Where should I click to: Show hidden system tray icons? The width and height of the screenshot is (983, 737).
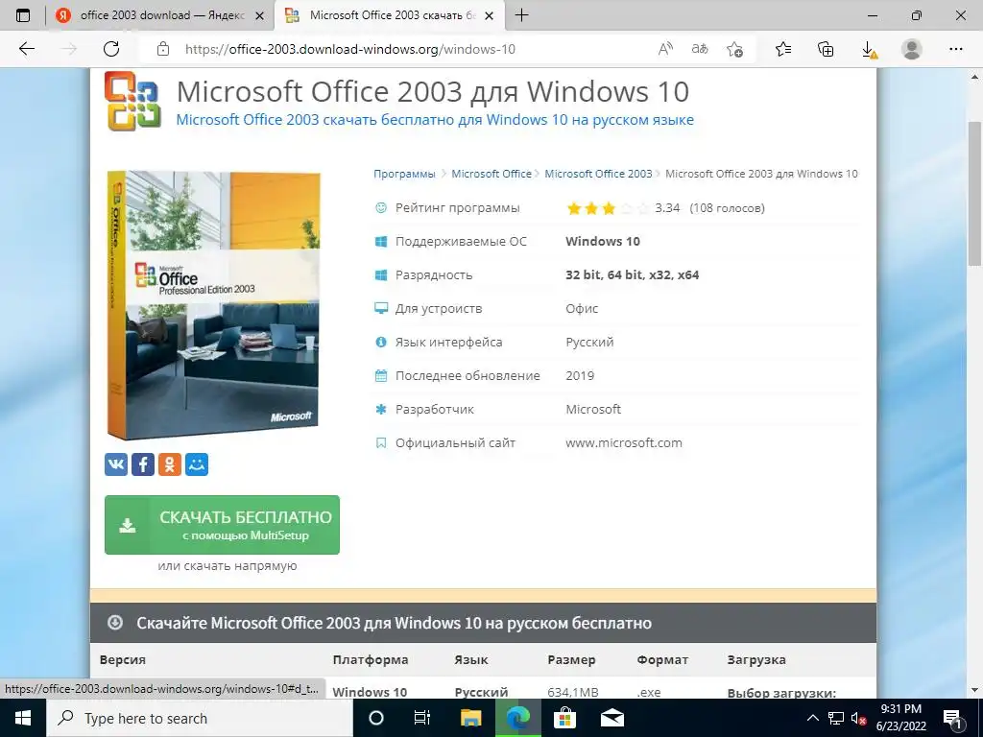tap(812, 718)
